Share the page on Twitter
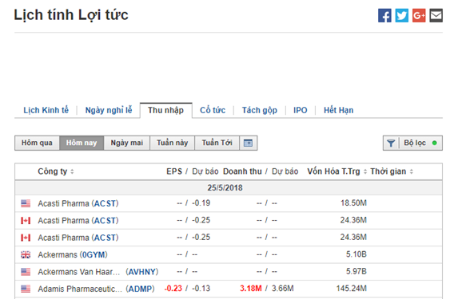 [x=401, y=15]
